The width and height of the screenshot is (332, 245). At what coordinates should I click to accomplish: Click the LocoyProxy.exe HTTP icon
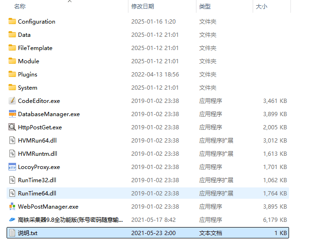point(12,167)
